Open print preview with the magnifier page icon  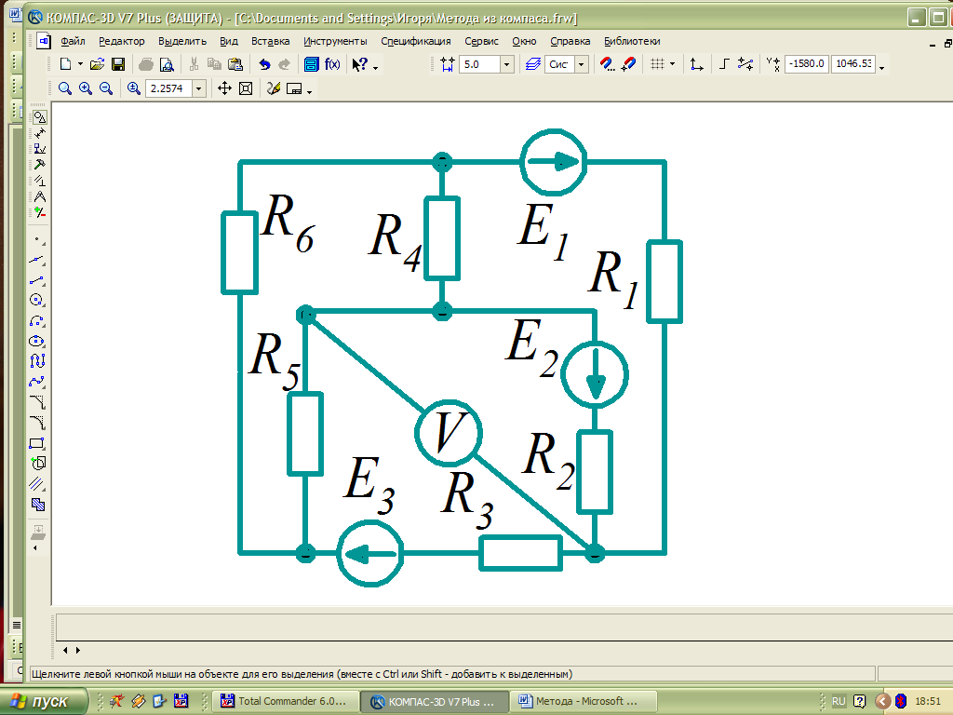click(x=167, y=64)
